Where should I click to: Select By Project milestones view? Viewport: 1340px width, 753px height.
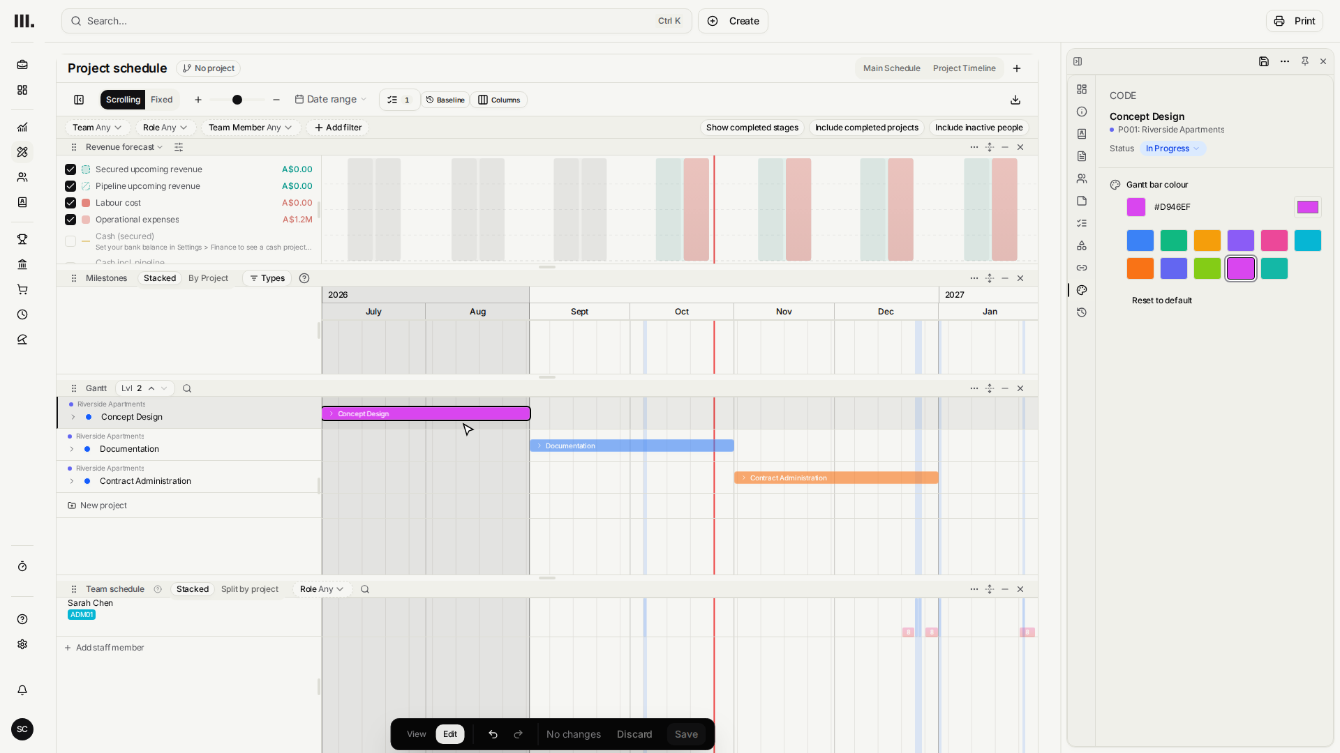click(208, 278)
